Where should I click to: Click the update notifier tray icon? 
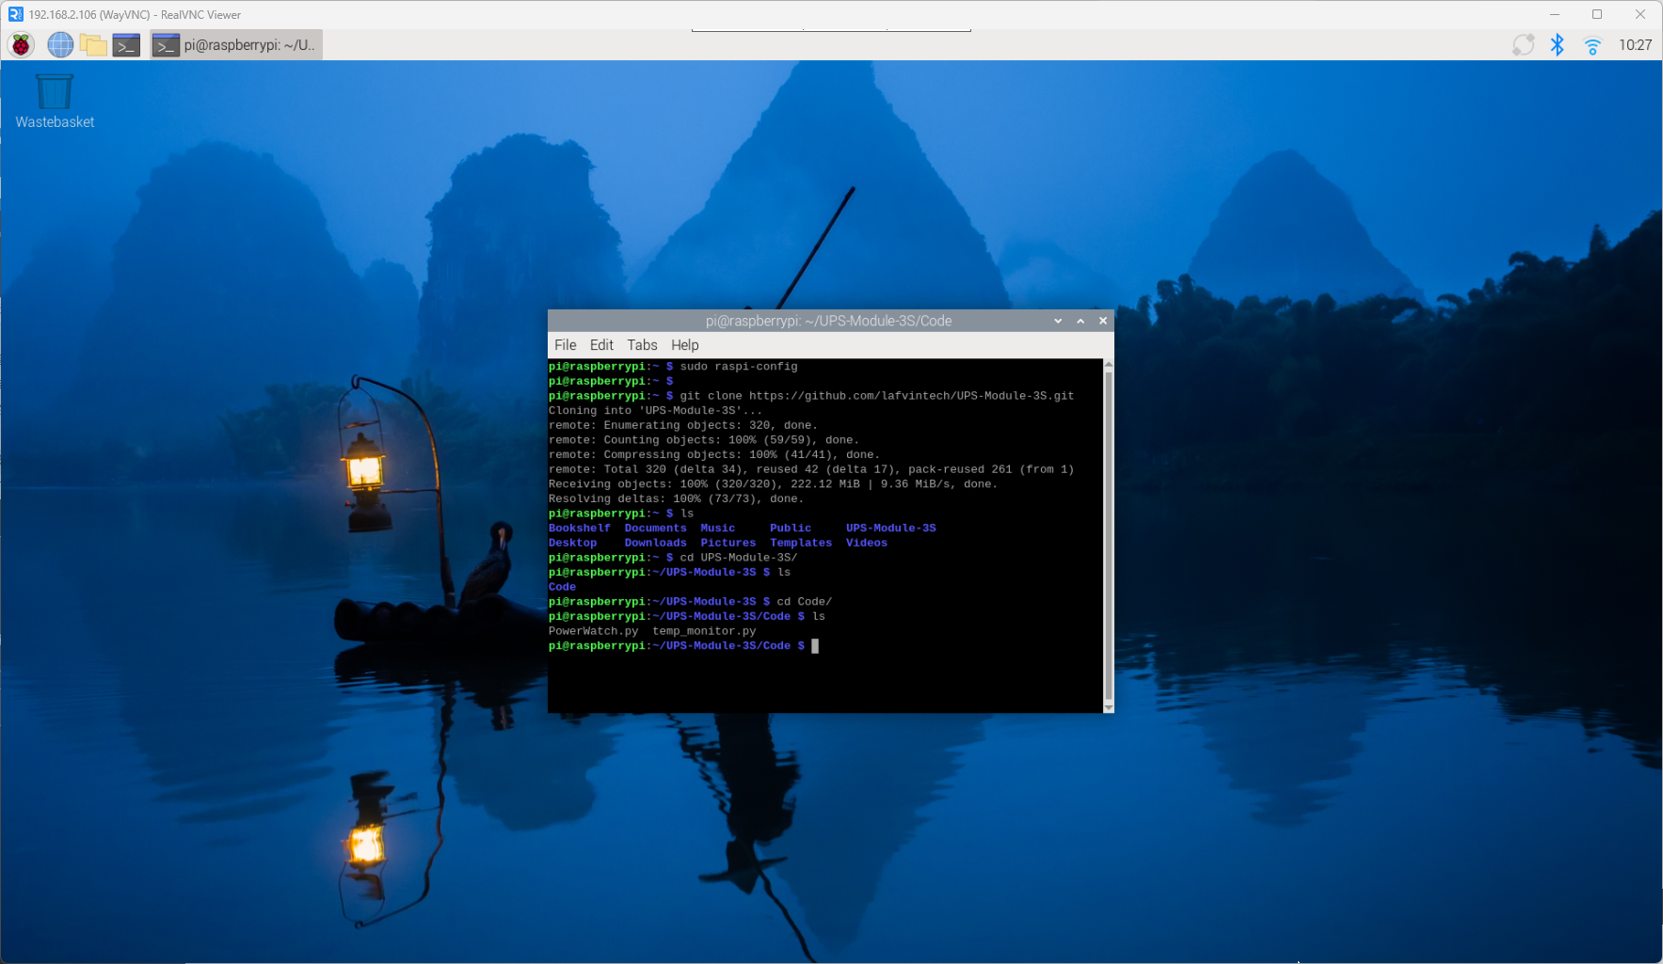1523,44
